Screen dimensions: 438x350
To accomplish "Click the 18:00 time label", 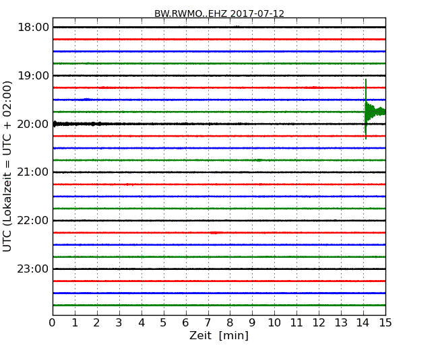I will [33, 28].
